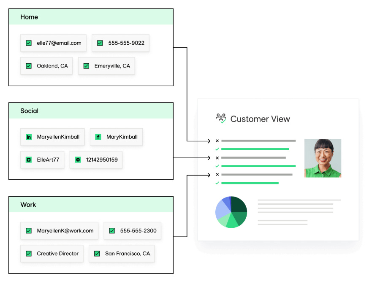This screenshot has height=292, width=372.
Task: Toggle the Oakland, CA checkbox
Action: pyautogui.click(x=29, y=66)
